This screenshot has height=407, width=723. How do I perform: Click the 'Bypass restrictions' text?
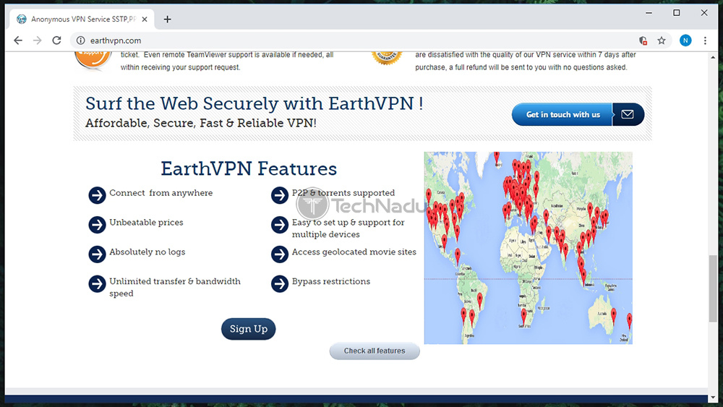[x=331, y=282]
